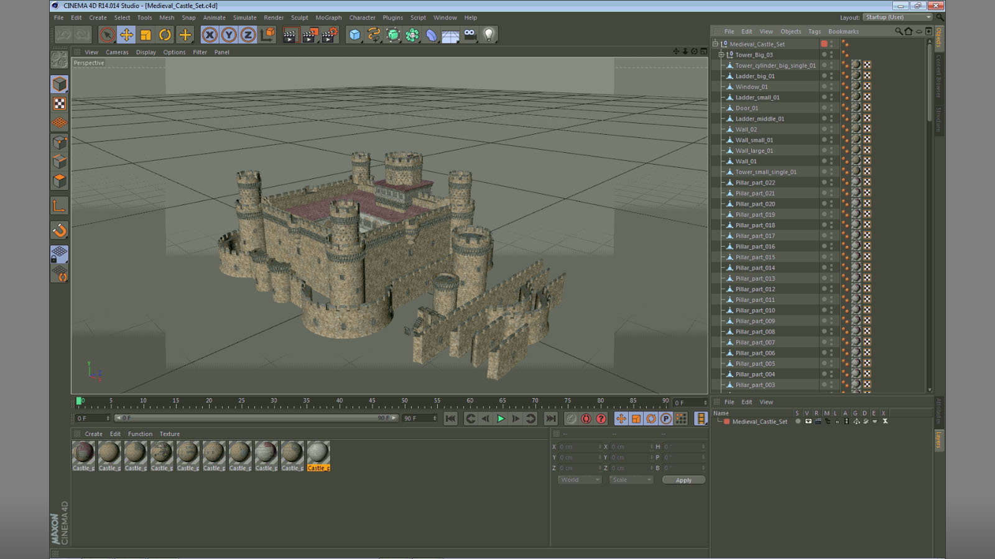Image resolution: width=995 pixels, height=559 pixels.
Task: Activate the Scale tool in top toolbar
Action: click(x=146, y=35)
